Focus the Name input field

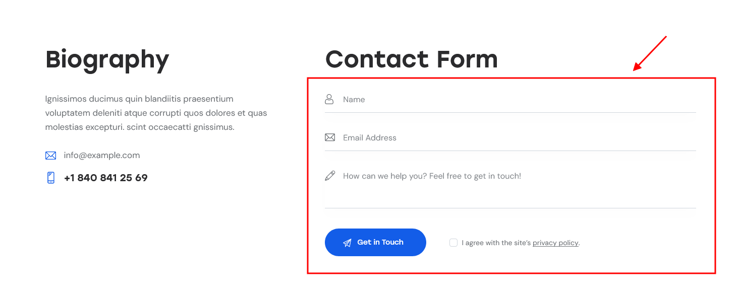(510, 100)
